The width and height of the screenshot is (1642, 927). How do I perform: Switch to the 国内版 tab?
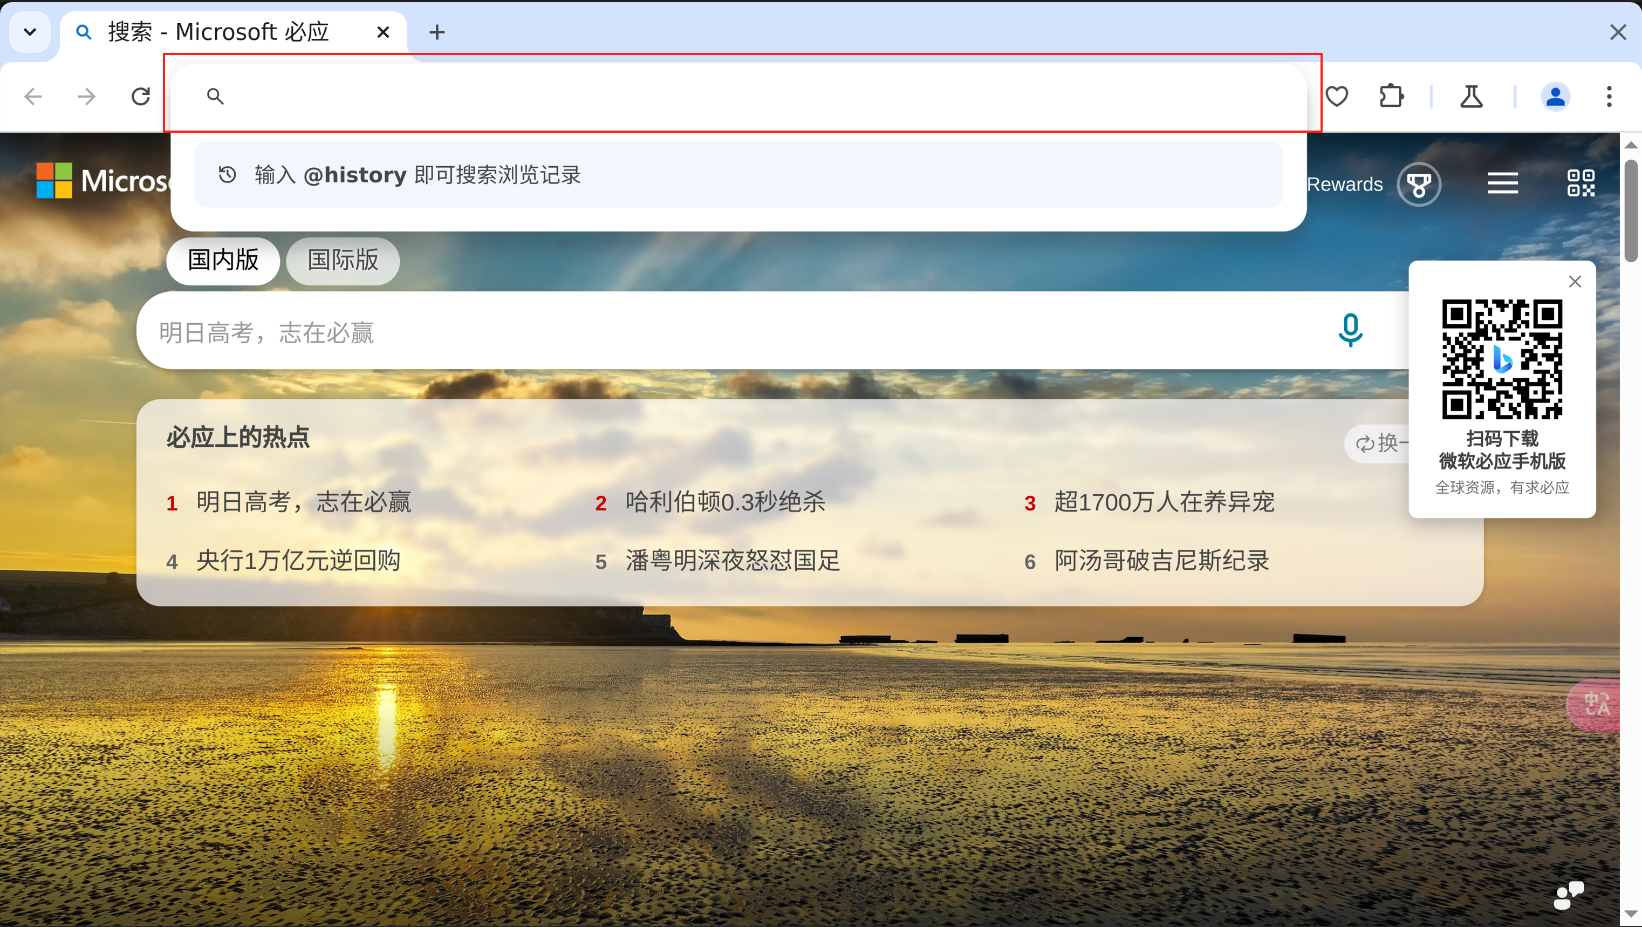[x=223, y=260]
